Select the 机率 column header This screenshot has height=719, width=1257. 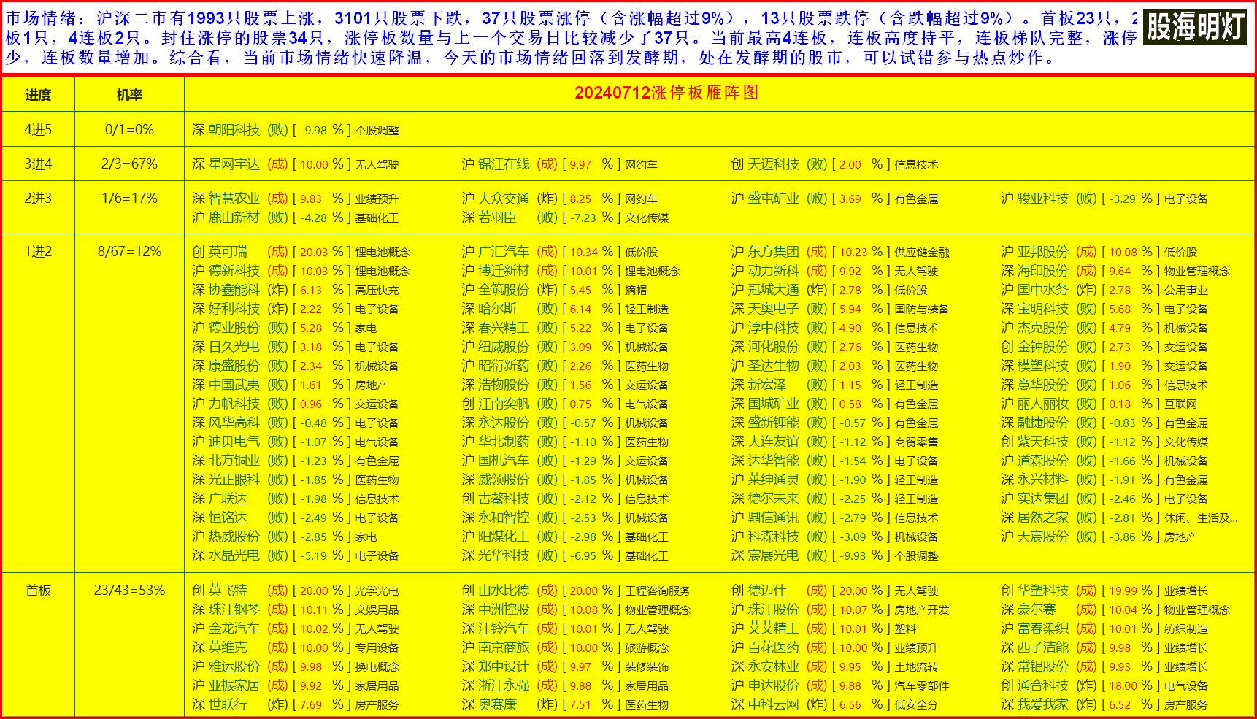pyautogui.click(x=129, y=95)
